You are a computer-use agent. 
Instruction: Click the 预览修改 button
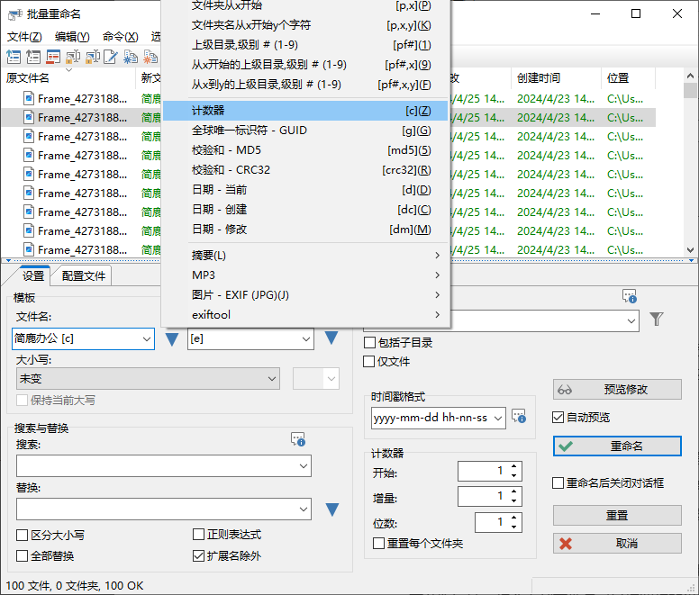click(x=617, y=389)
